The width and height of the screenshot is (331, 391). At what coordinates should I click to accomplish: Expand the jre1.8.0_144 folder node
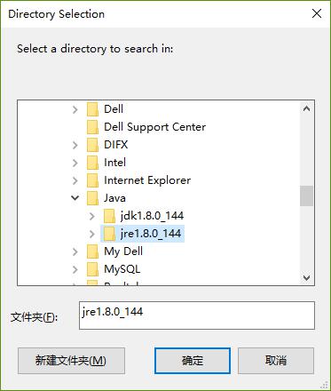pos(92,234)
